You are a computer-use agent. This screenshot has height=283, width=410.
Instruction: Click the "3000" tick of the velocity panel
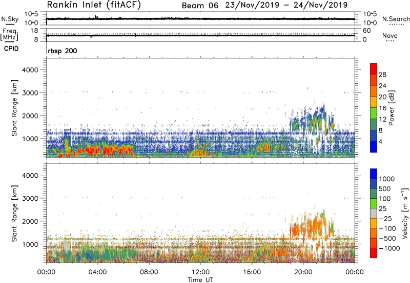[30, 198]
